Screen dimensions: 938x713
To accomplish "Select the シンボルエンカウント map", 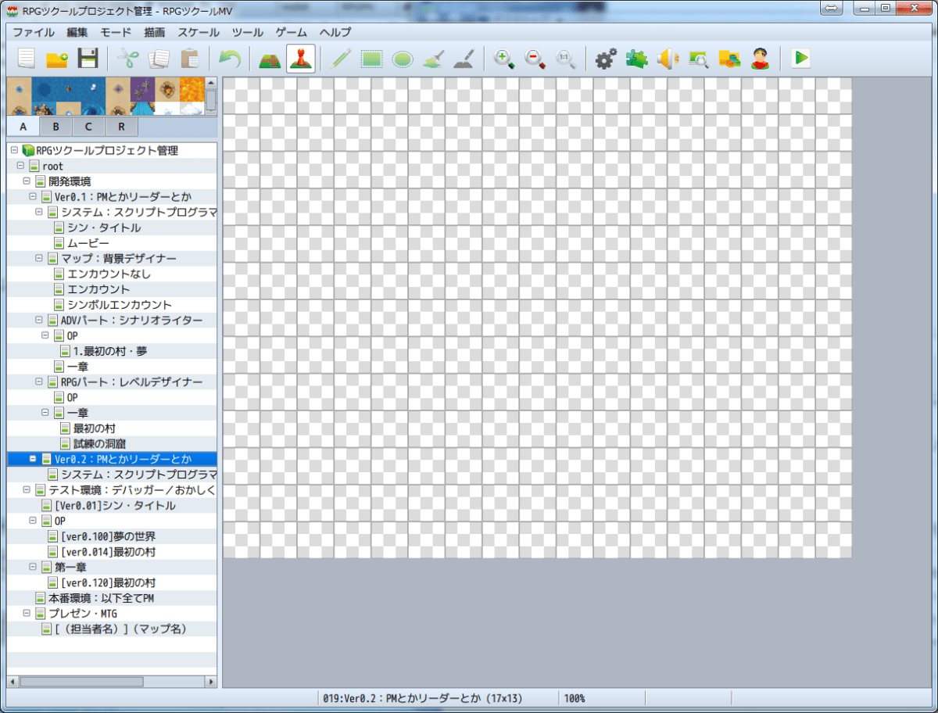I will [x=120, y=305].
